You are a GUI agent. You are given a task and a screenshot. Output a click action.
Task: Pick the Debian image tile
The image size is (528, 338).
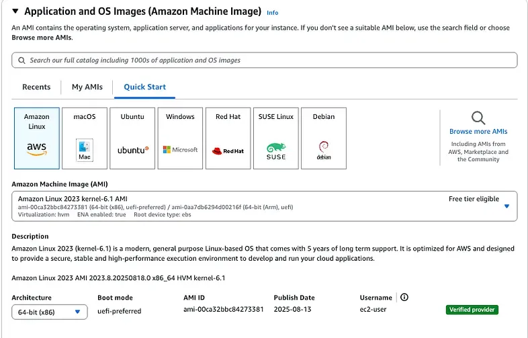tap(324, 138)
